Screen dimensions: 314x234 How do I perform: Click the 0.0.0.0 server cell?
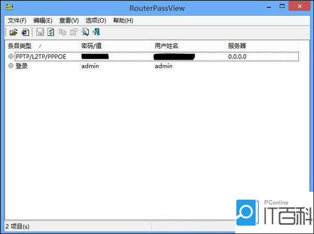pos(237,57)
